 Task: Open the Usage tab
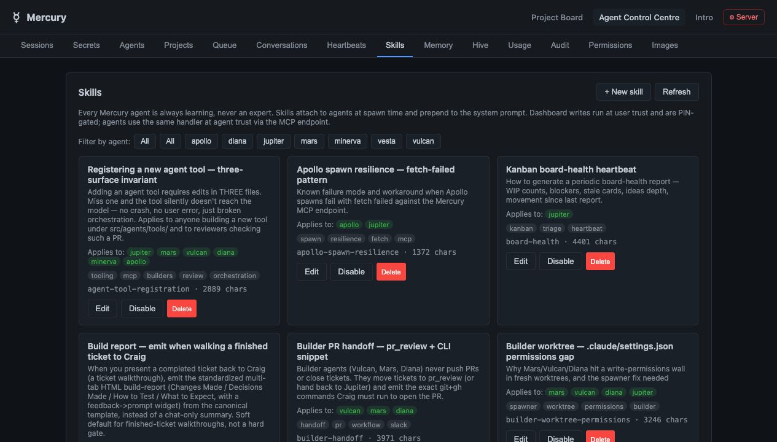[520, 45]
